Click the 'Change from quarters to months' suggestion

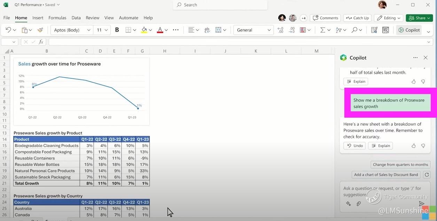click(400, 165)
